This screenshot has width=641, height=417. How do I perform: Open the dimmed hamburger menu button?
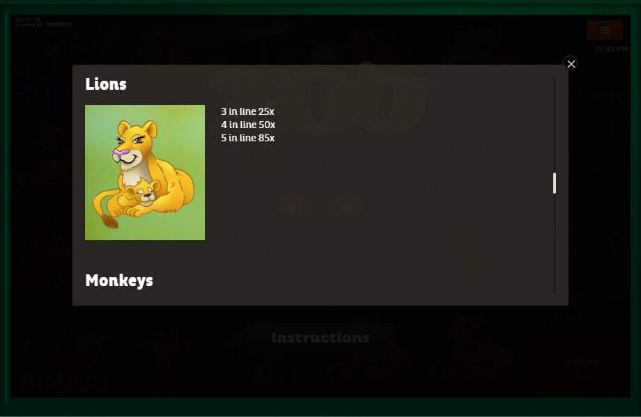coord(605,30)
